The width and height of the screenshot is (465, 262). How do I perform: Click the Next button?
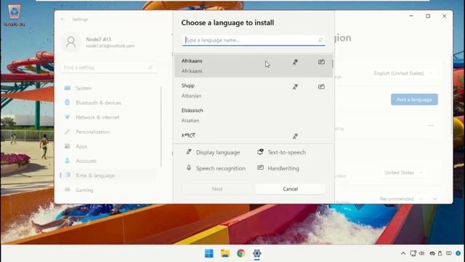click(x=217, y=189)
